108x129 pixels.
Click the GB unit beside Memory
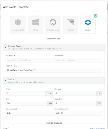click(x=99, y=93)
